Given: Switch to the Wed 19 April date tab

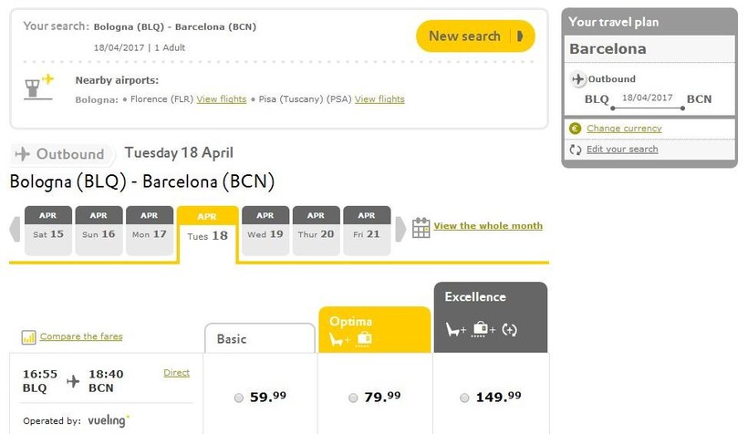Looking at the screenshot, I should click(x=265, y=231).
